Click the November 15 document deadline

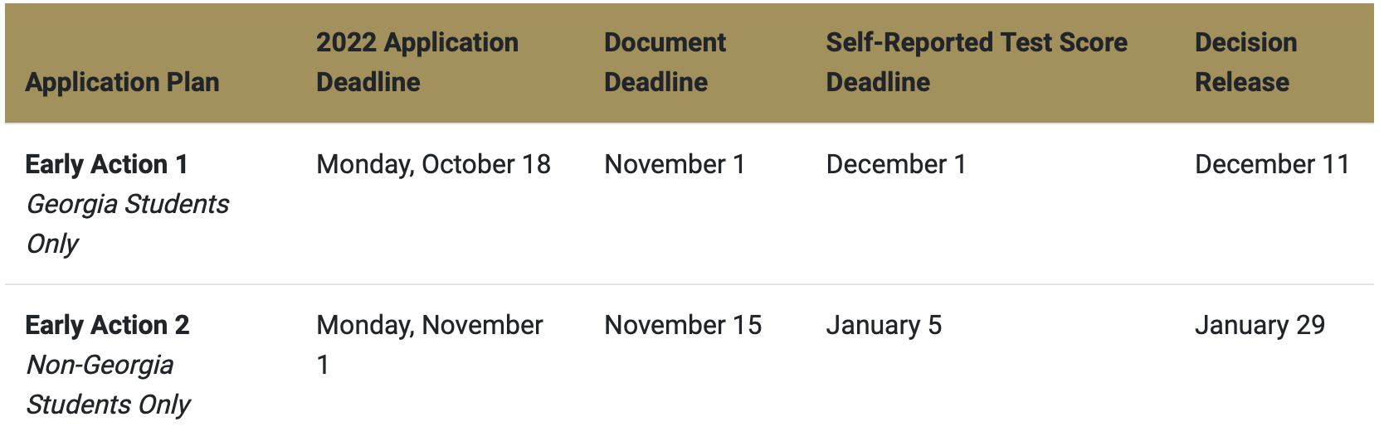[683, 325]
